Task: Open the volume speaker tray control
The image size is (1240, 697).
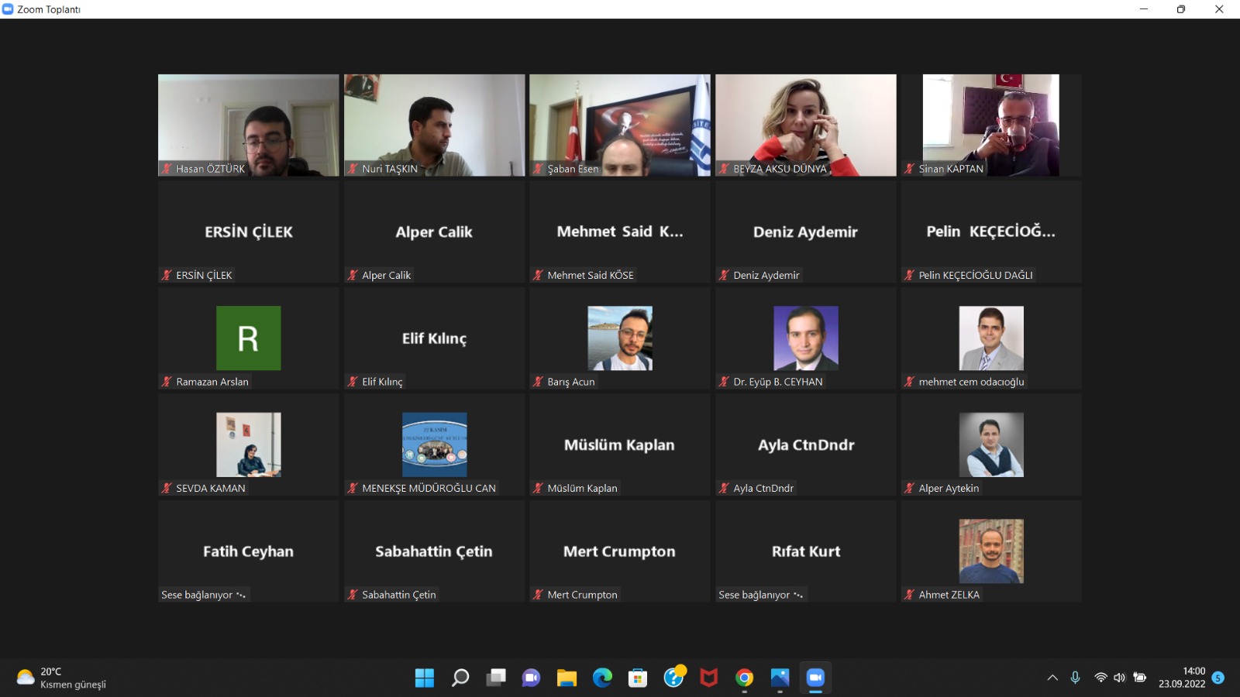Action: click(1119, 678)
